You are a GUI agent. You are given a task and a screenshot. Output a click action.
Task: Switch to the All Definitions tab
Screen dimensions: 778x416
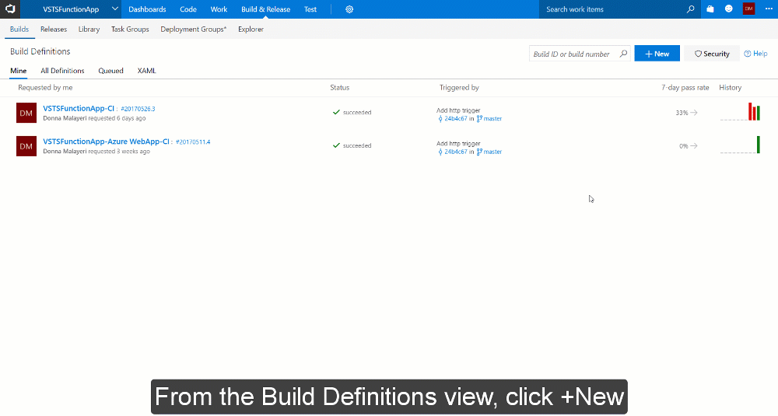pos(62,71)
